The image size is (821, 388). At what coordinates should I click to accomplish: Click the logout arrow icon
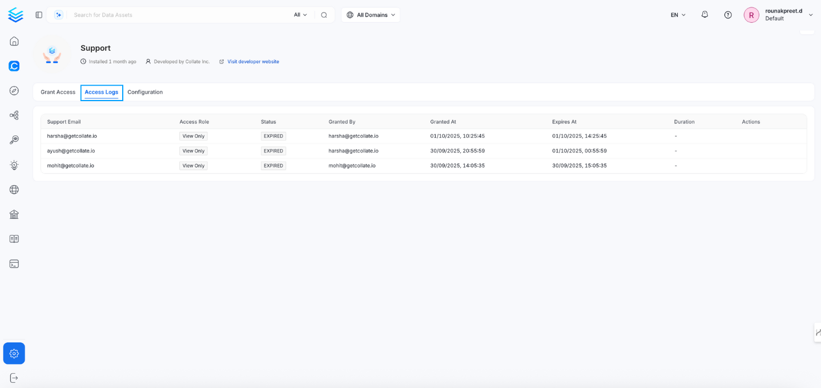[x=14, y=378]
